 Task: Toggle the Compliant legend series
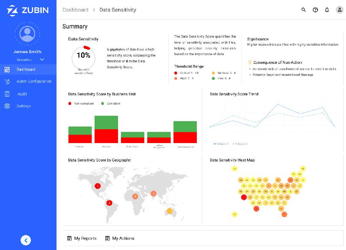pos(103,103)
